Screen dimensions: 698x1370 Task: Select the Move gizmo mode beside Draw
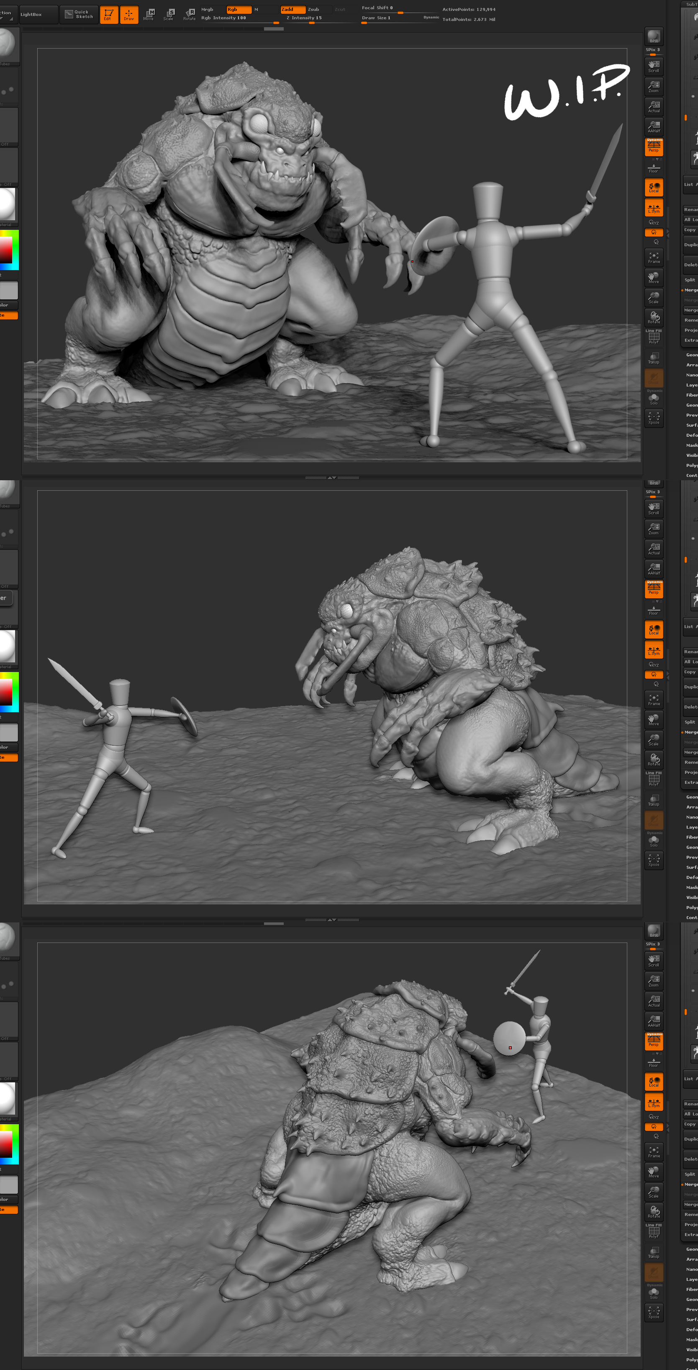[149, 14]
